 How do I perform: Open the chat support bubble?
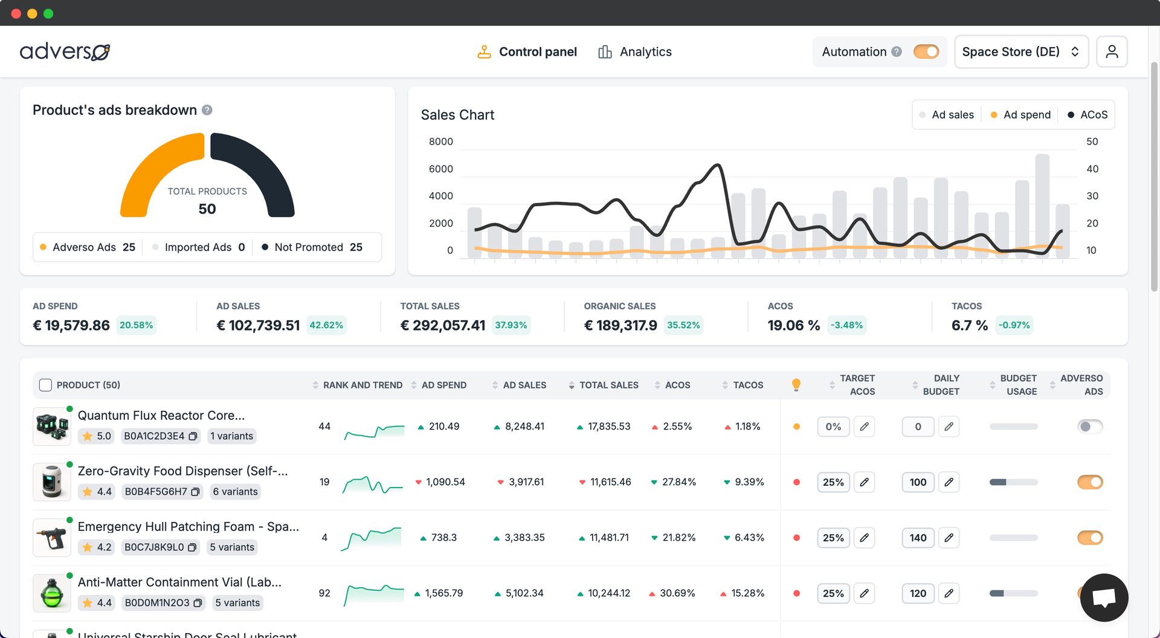pyautogui.click(x=1104, y=598)
